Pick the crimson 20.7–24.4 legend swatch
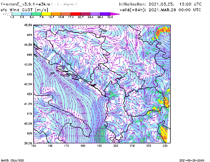The height and width of the screenshot is (162, 210). (85, 14)
